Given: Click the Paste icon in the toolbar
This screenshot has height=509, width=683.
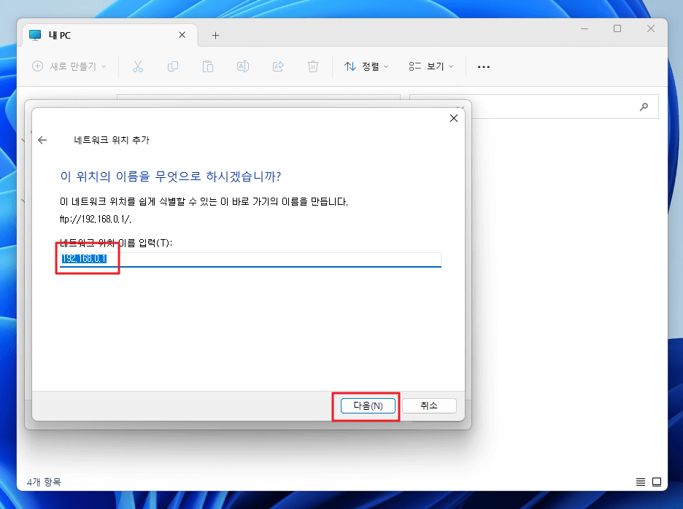Looking at the screenshot, I should click(x=207, y=66).
